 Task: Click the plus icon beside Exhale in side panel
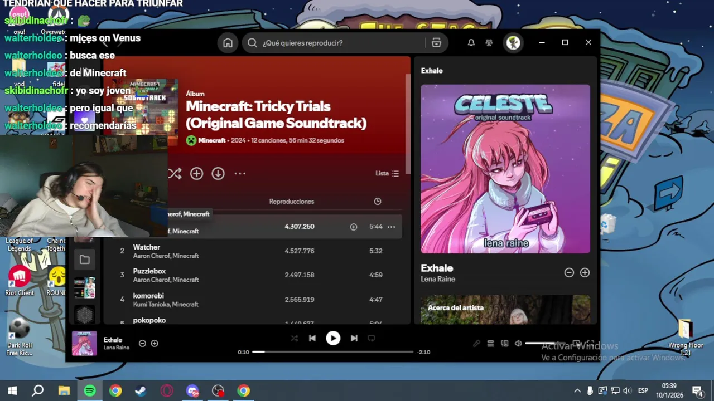point(585,273)
